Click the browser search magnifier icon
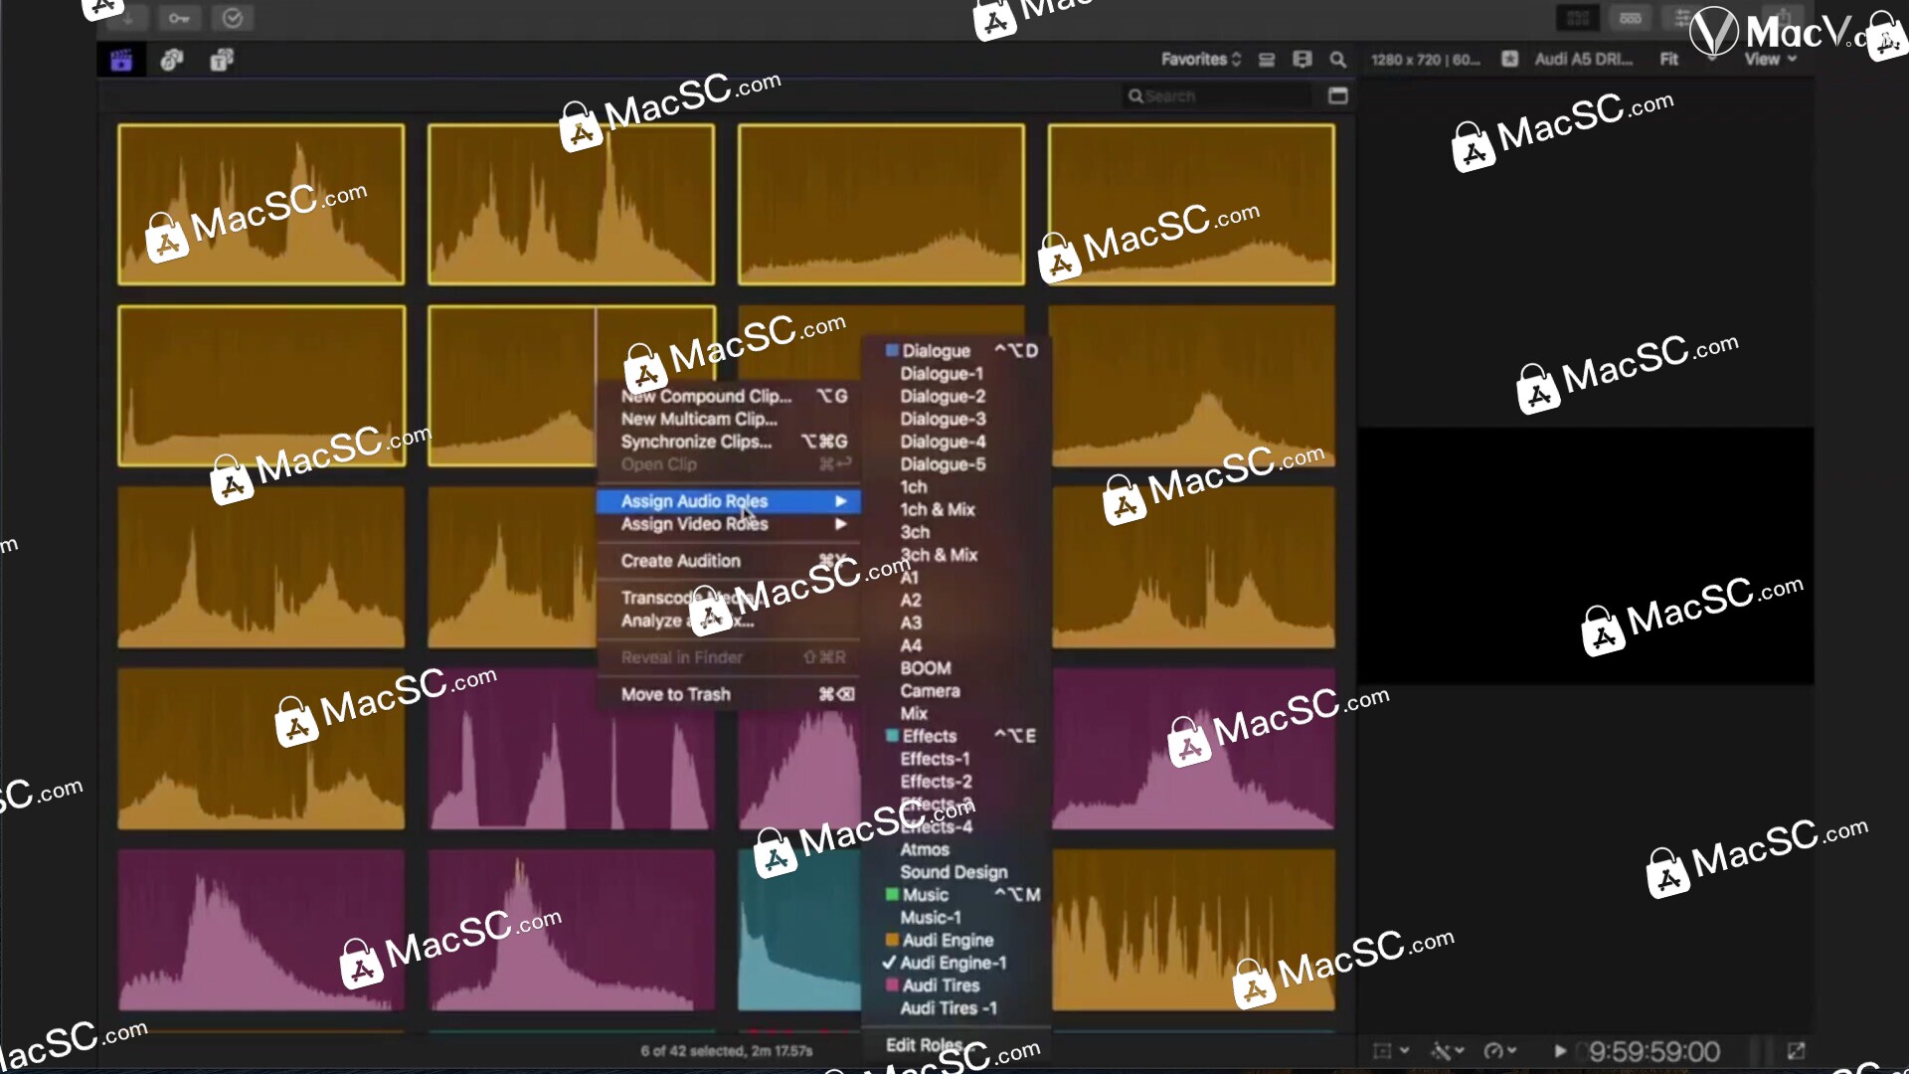Viewport: 1909px width, 1074px height. tap(1338, 60)
